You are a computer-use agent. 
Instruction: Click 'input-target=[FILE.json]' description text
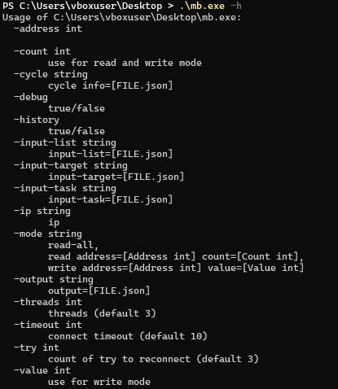(116, 177)
